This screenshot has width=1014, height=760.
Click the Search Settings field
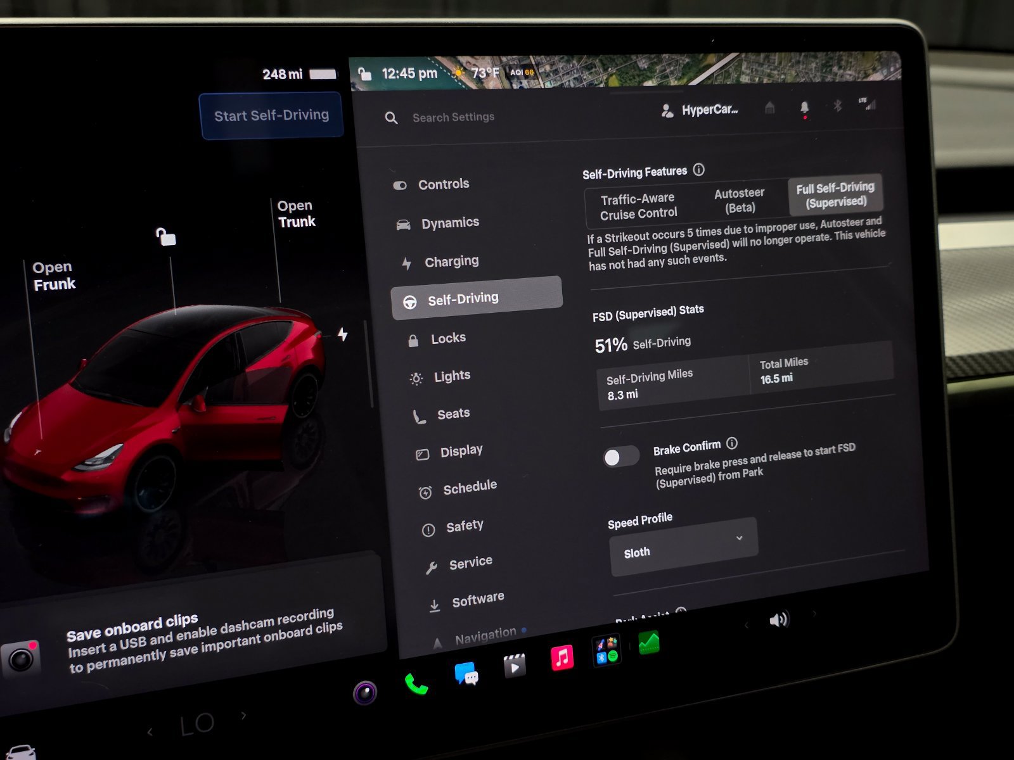[453, 117]
